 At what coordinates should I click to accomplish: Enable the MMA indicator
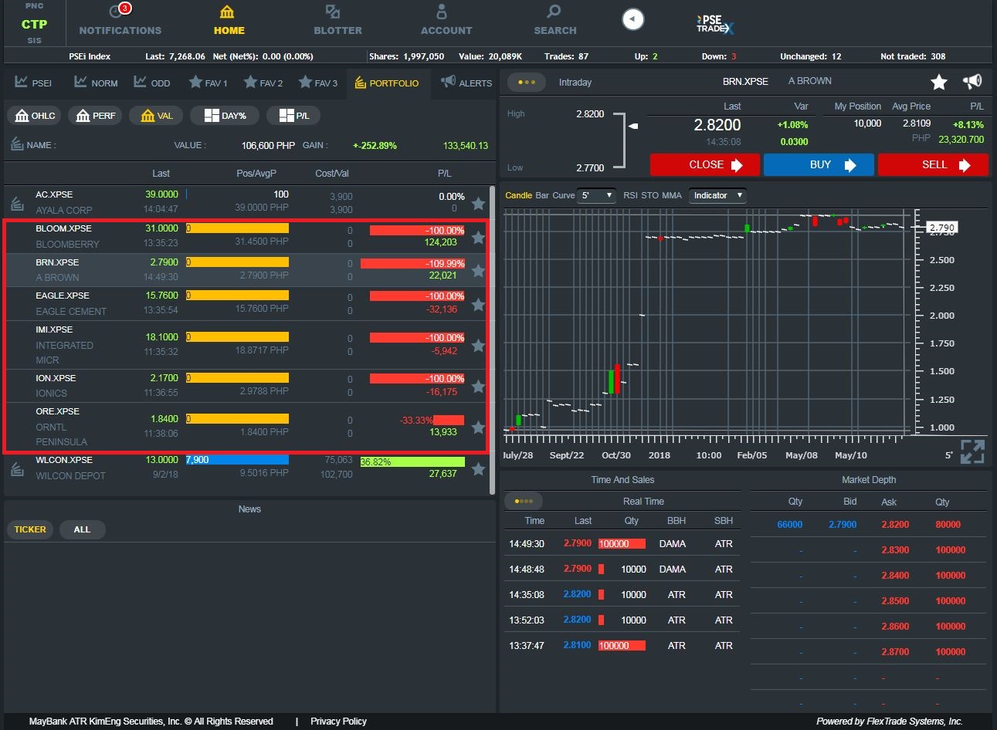click(x=672, y=195)
